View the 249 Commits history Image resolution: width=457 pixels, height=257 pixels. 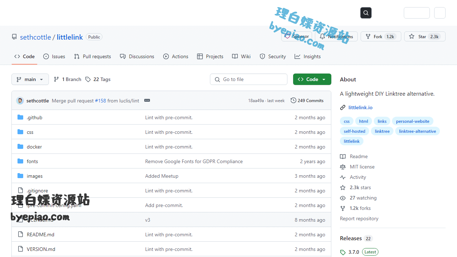point(307,101)
